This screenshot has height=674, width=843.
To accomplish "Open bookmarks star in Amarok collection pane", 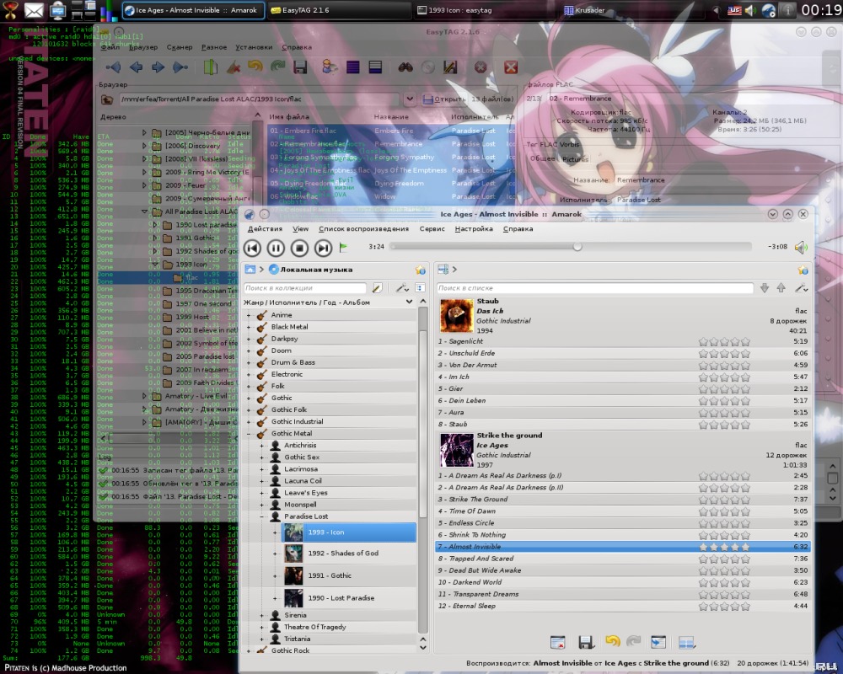I will coord(420,270).
